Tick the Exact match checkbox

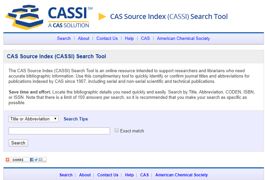pos(117,130)
